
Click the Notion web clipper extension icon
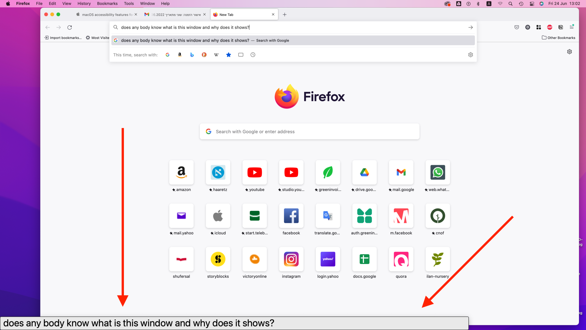(561, 27)
